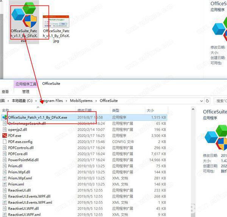
Task: Select OfficeSuite_Patch_v1.1_By_DFoX.jpg thumbnail in upper window
Action: point(56,22)
